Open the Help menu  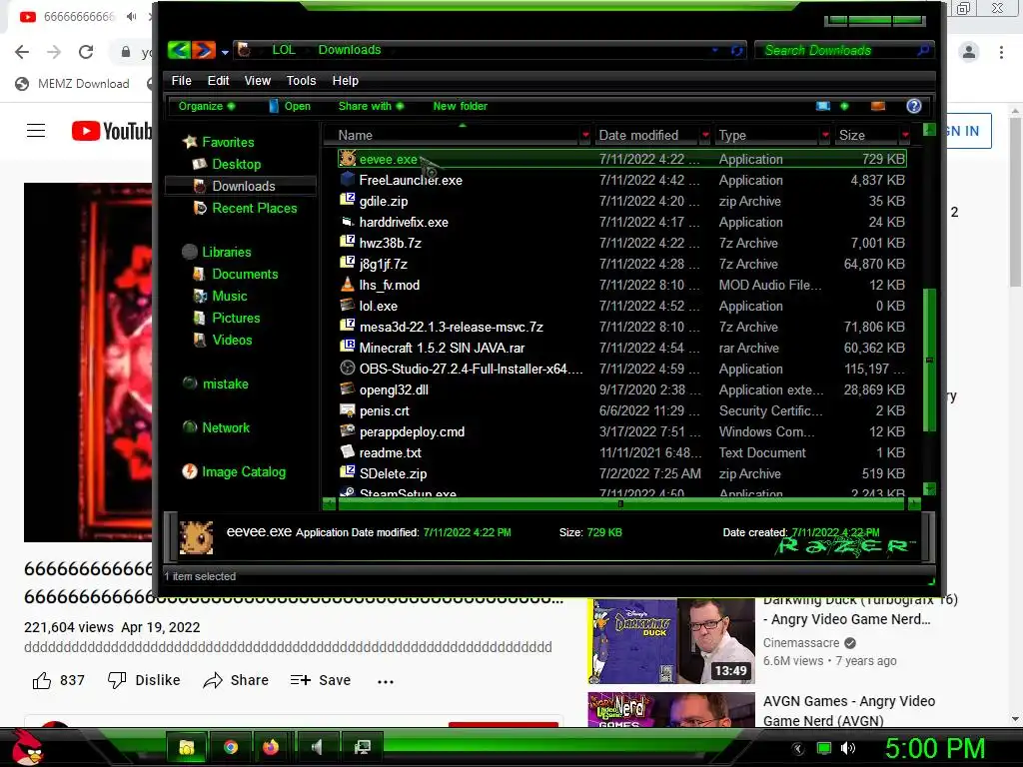[x=345, y=80]
